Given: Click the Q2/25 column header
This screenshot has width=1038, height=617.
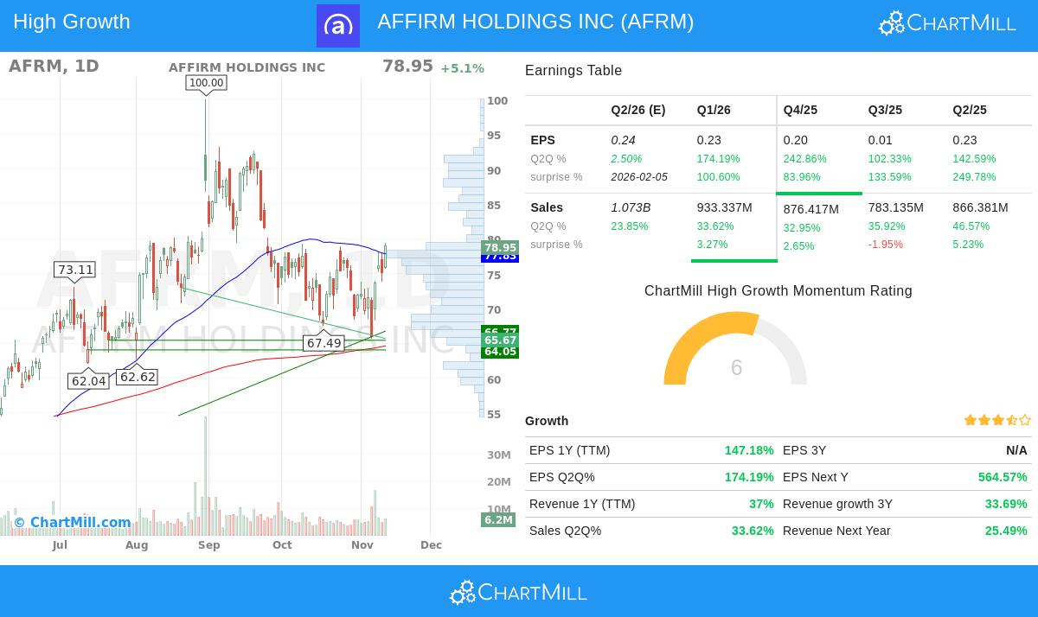Looking at the screenshot, I should [x=970, y=110].
